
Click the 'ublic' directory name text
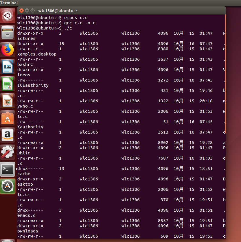pyautogui.click(x=24, y=153)
